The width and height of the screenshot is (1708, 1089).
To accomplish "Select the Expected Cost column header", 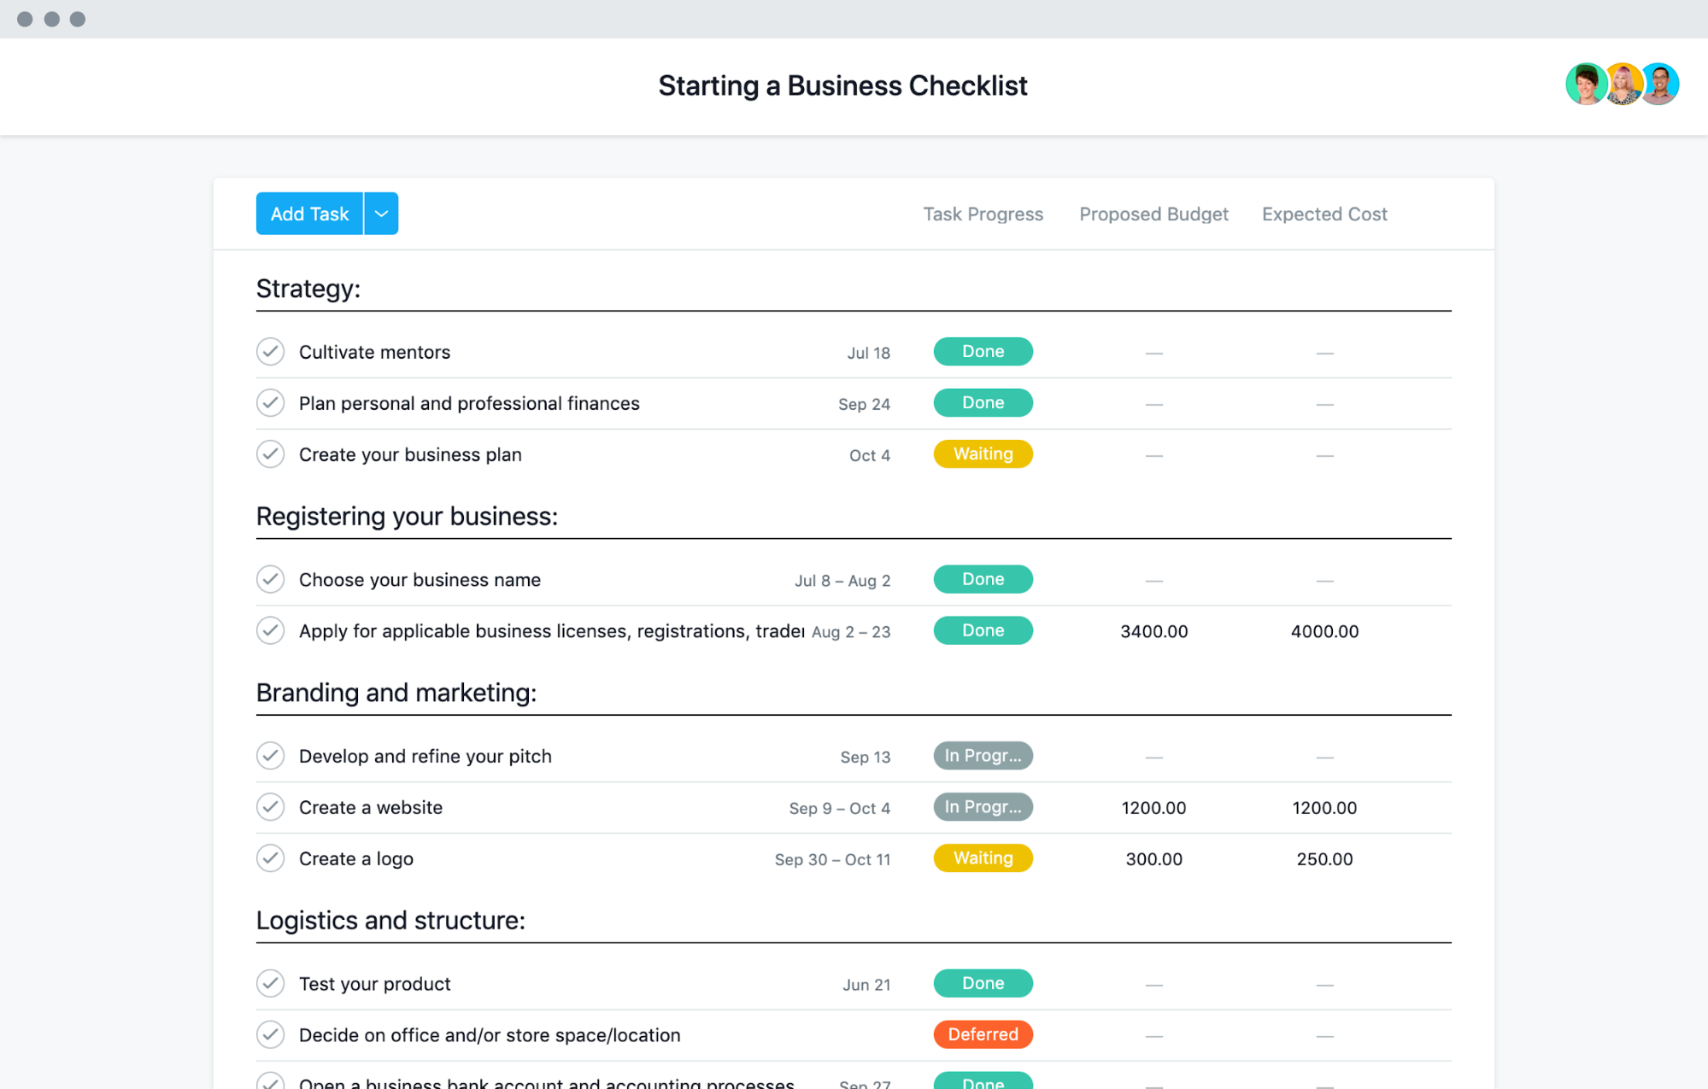I will pos(1324,214).
